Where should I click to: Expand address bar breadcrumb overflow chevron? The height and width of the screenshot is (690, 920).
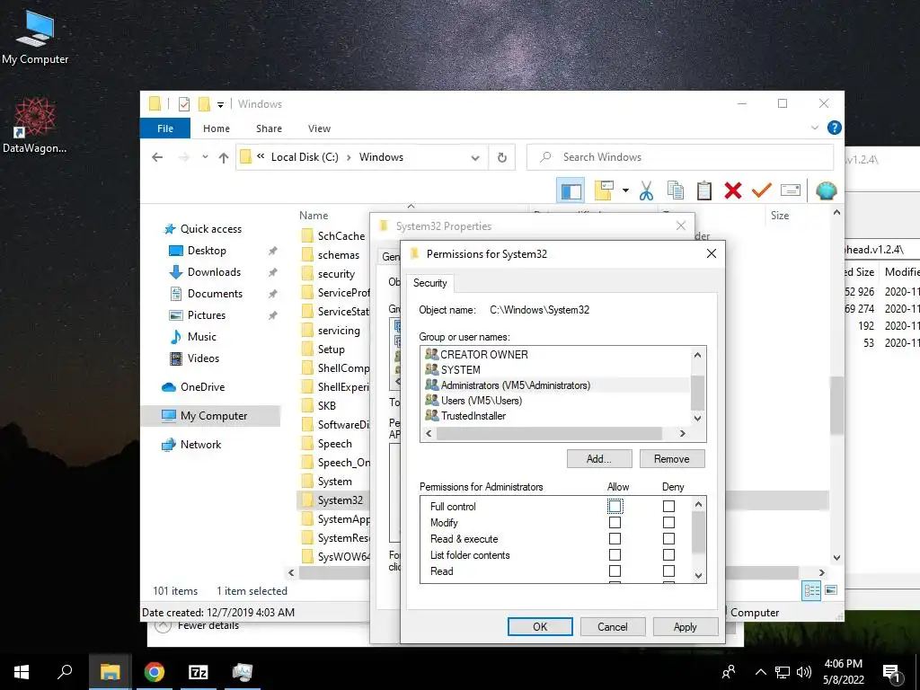click(x=261, y=156)
